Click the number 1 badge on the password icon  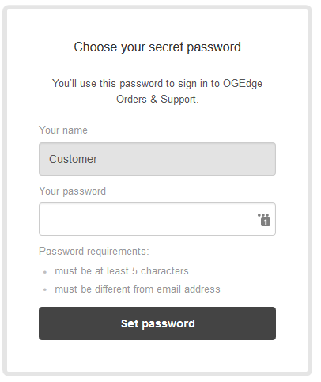[x=266, y=222]
